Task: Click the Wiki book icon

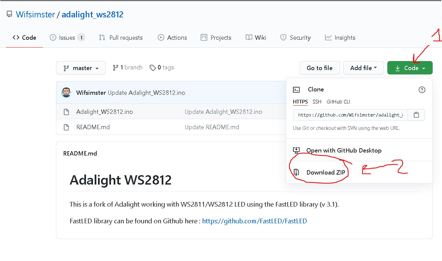Action: click(249, 37)
